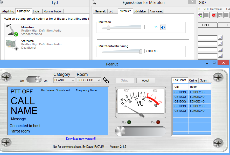Open the udvidelser tab
The width and height of the screenshot is (230, 155).
point(140,11)
